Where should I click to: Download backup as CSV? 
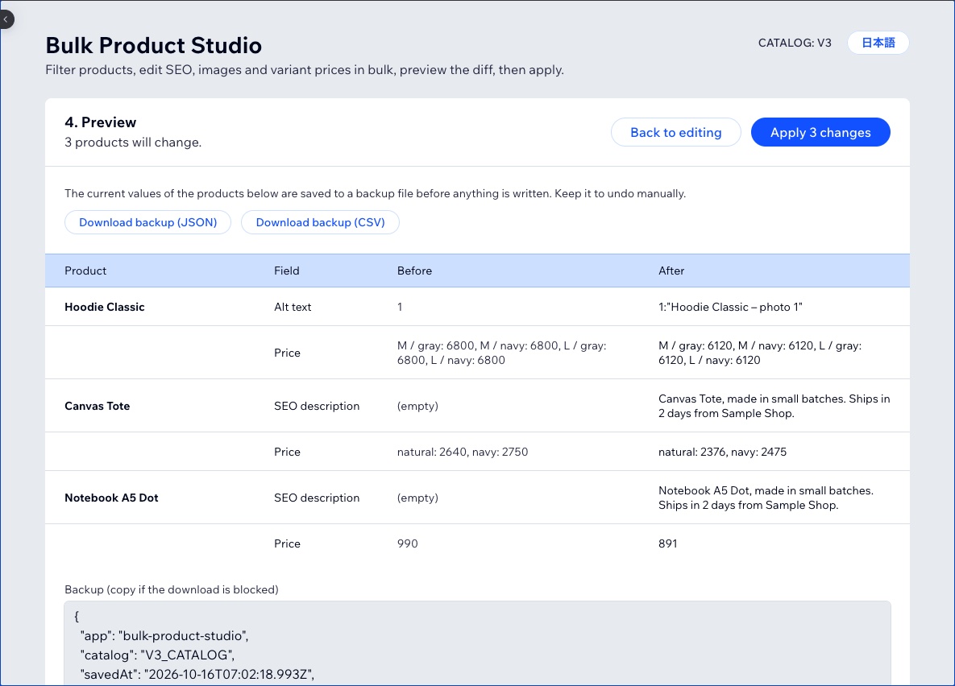pyautogui.click(x=321, y=222)
